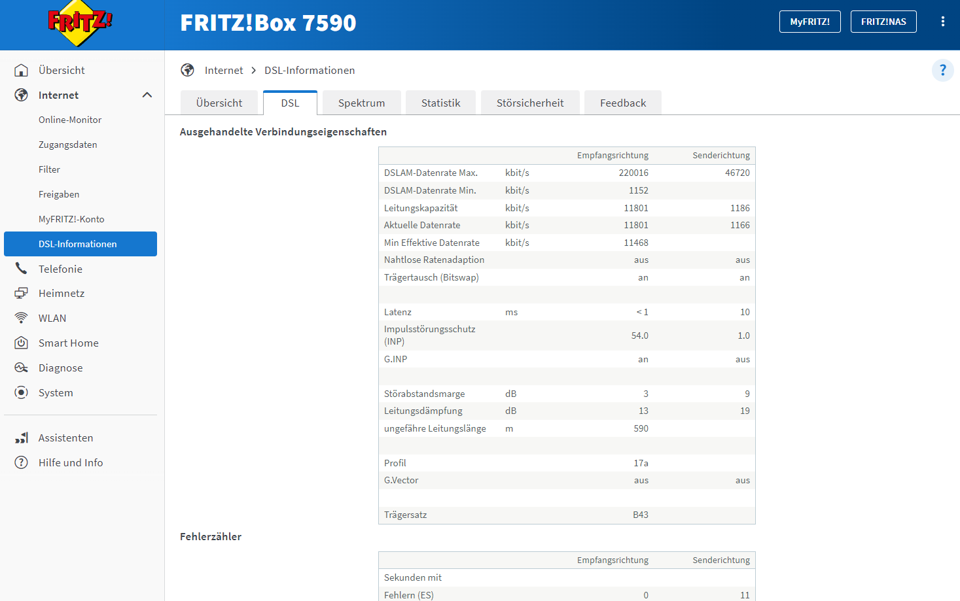Click the 'Aktuelle Datenrate' row label
The width and height of the screenshot is (960, 601).
point(422,225)
